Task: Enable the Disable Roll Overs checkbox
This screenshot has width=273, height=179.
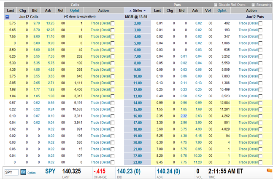Action: 216,5
